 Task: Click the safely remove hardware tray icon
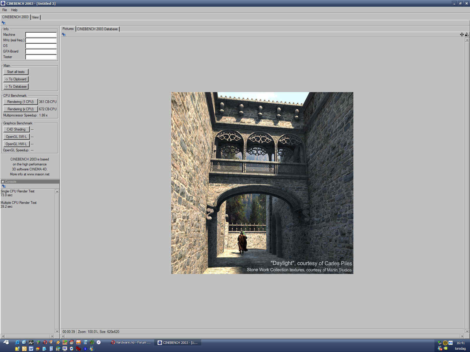click(440, 343)
